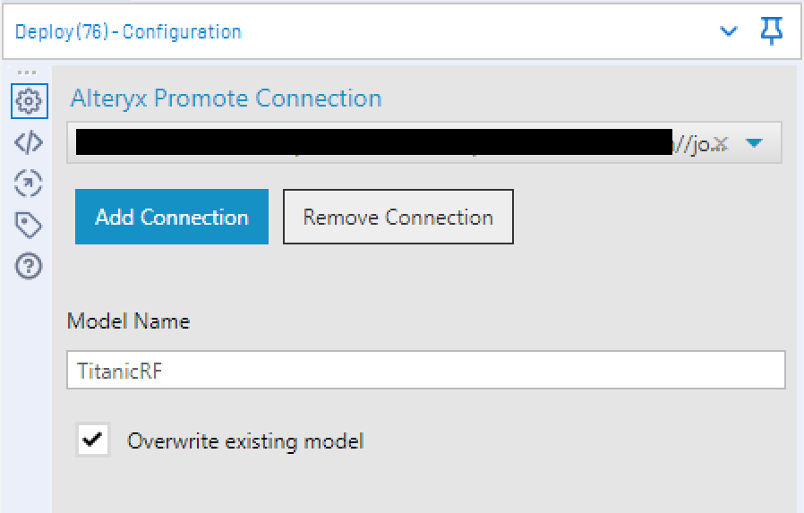Switch to the XML view icon
This screenshot has width=804, height=513.
tap(29, 142)
